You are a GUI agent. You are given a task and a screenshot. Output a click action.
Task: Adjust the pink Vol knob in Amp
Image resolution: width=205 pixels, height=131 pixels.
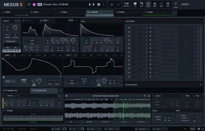pos(90,47)
